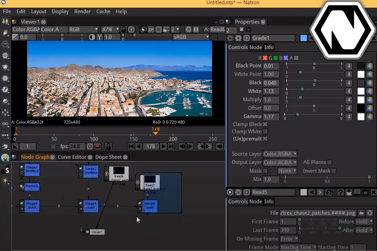Image resolution: width=377 pixels, height=251 pixels.
Task: Open the Render menu
Action: pyautogui.click(x=82, y=11)
